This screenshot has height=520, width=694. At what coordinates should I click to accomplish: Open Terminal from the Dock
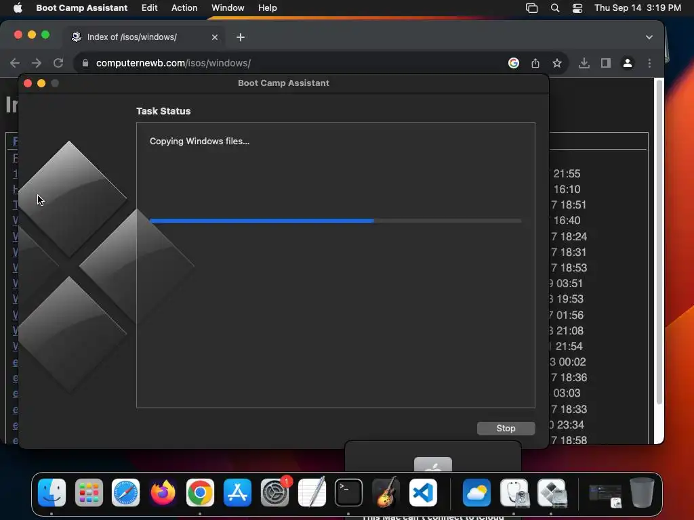349,493
